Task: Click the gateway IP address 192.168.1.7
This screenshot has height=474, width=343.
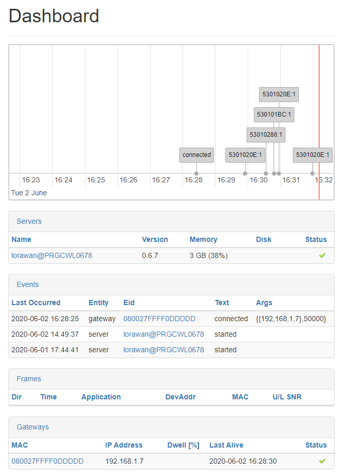Action: 124,461
